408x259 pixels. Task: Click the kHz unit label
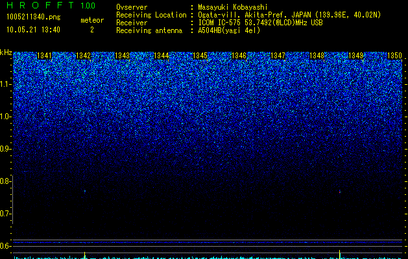pos(6,52)
